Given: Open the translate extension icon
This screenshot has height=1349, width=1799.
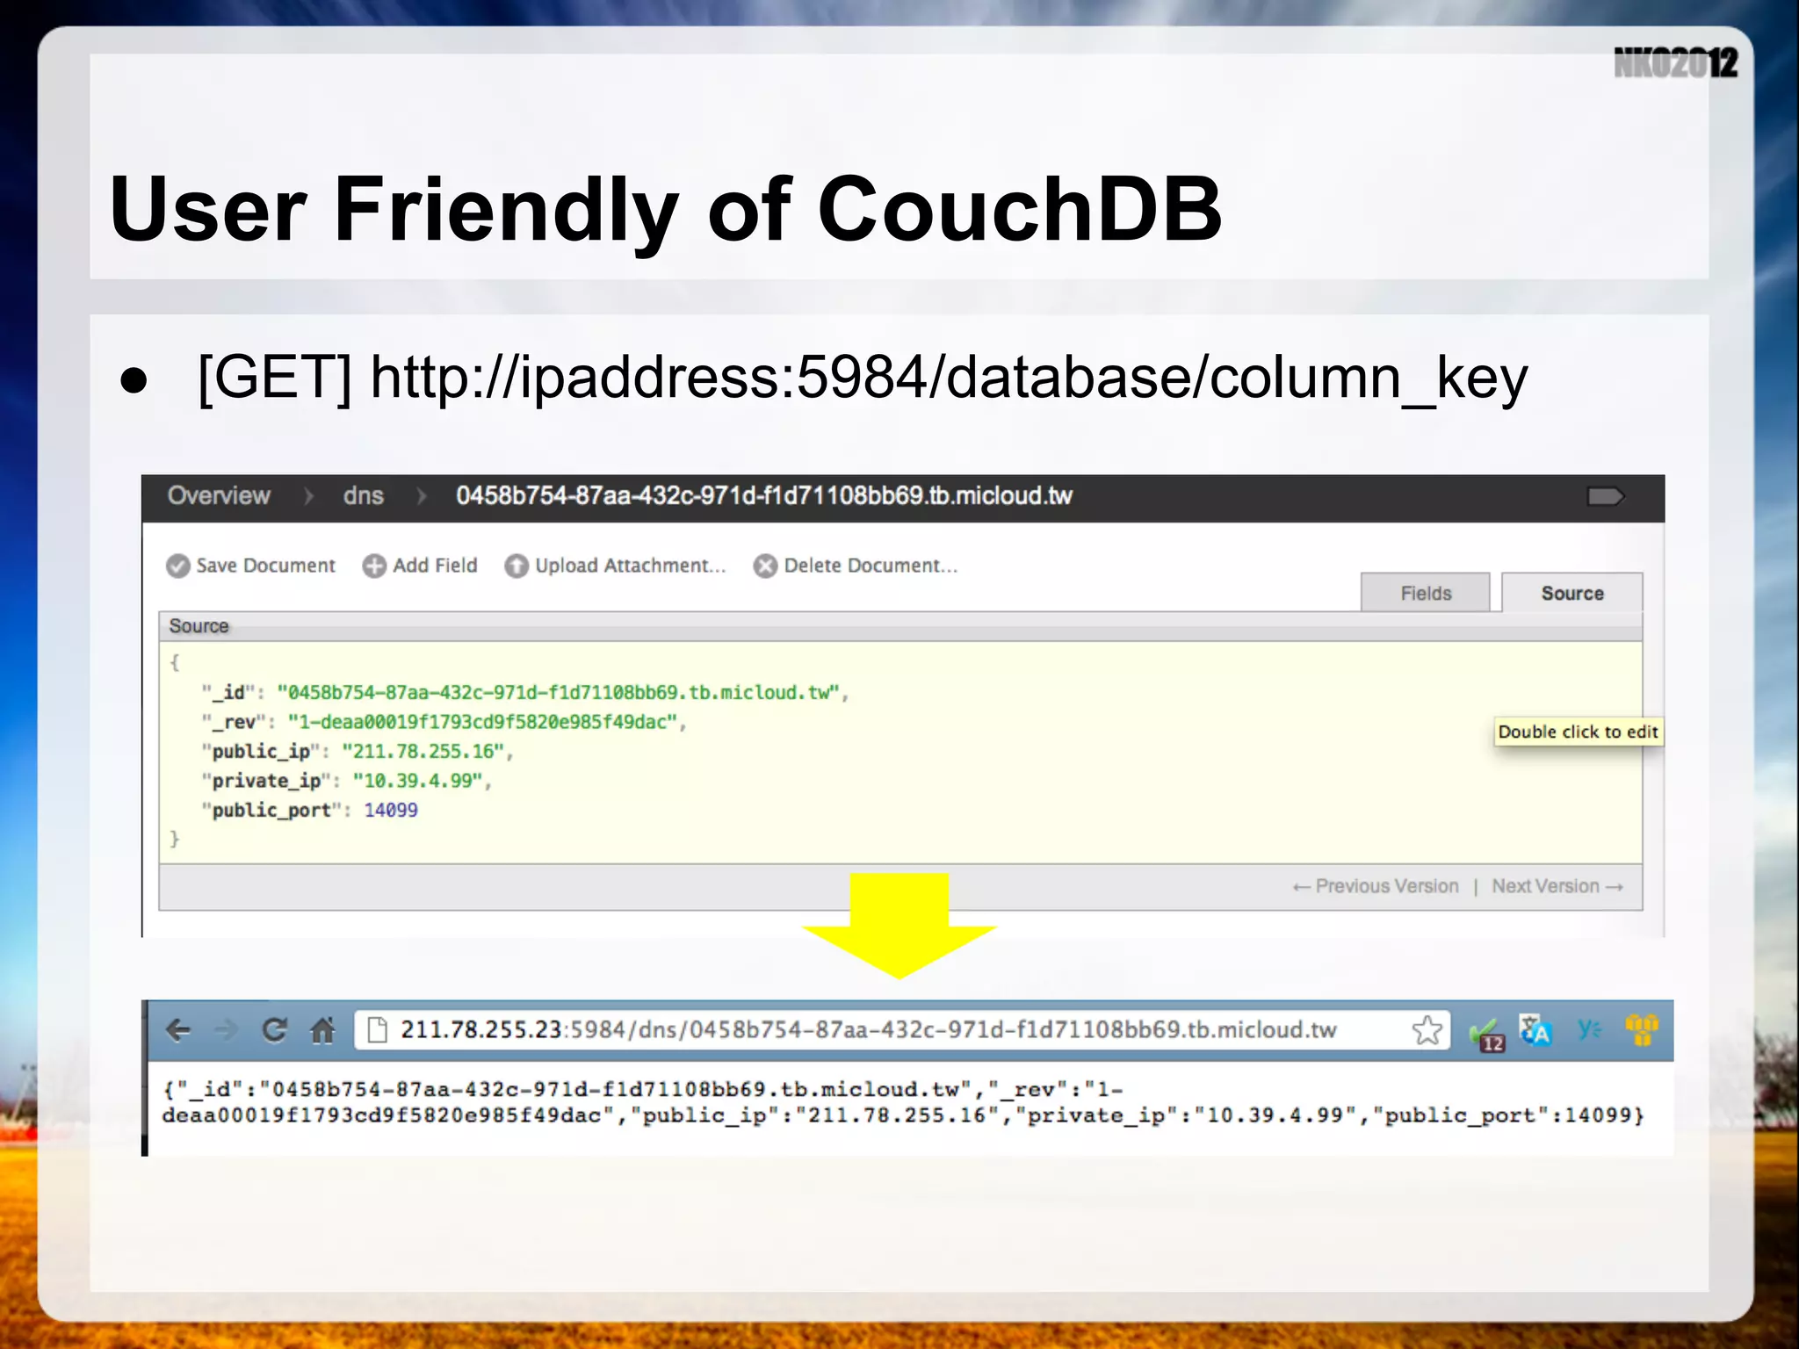Looking at the screenshot, I should [x=1535, y=1030].
